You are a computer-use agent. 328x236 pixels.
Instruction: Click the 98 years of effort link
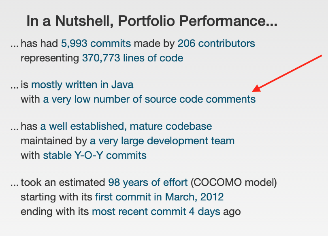[148, 183]
